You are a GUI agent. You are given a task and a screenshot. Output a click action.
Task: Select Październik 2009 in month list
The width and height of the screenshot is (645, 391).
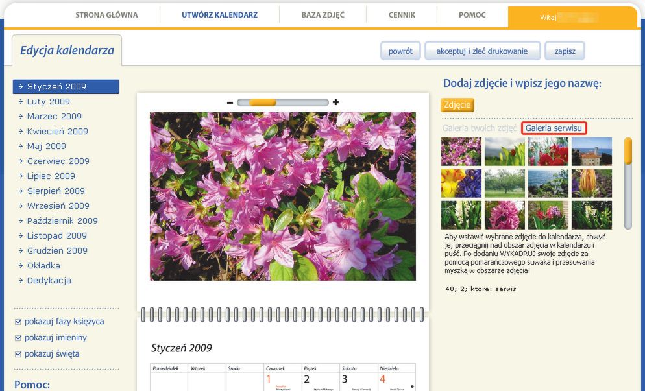pyautogui.click(x=62, y=220)
